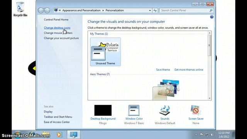Open Desktop Background black thumbnail icon
247x139 pixels.
tap(103, 110)
